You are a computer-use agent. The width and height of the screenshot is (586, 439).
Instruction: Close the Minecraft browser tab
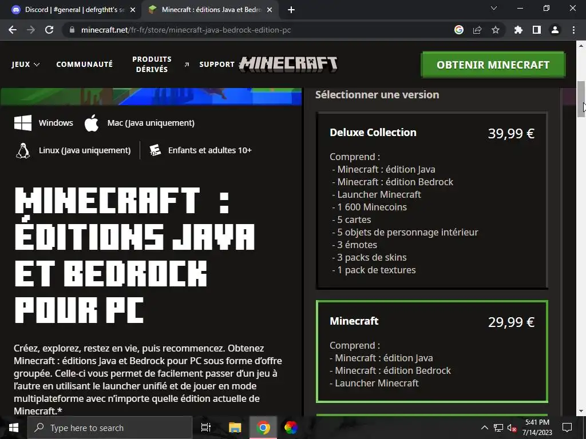270,10
